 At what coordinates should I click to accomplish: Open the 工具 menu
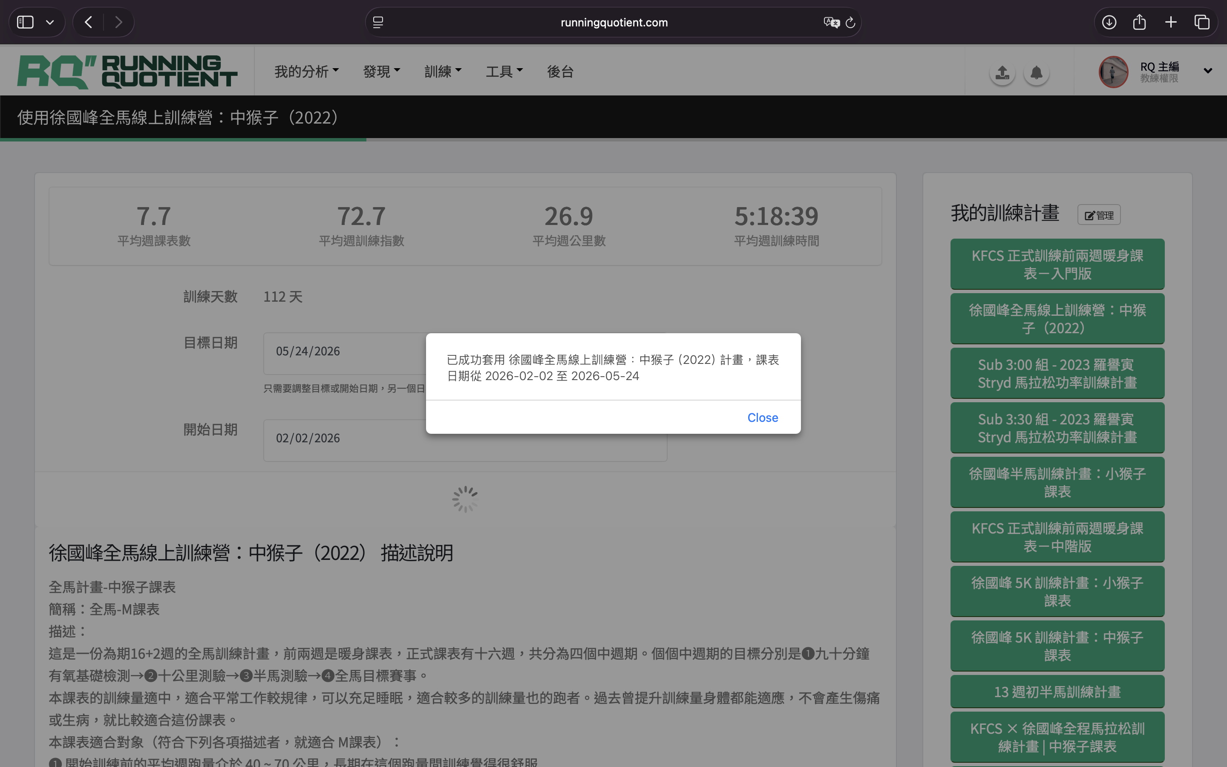tap(504, 72)
